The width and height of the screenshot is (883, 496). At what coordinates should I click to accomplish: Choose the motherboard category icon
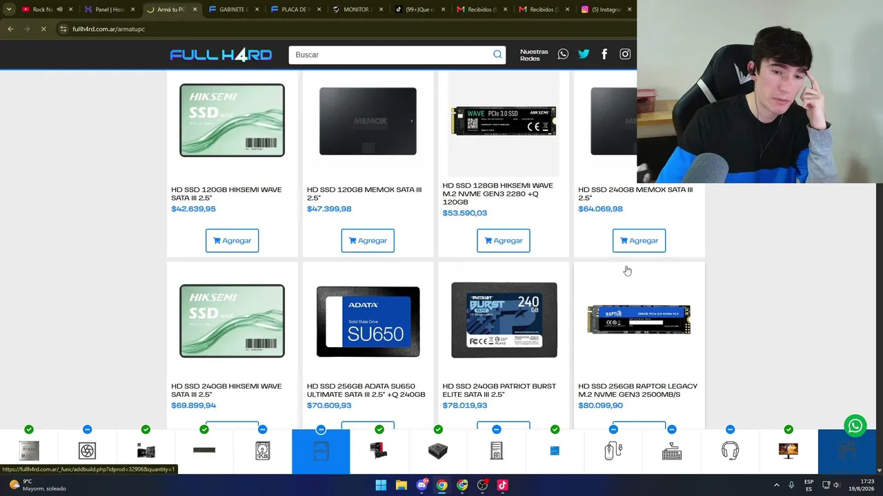coord(146,451)
